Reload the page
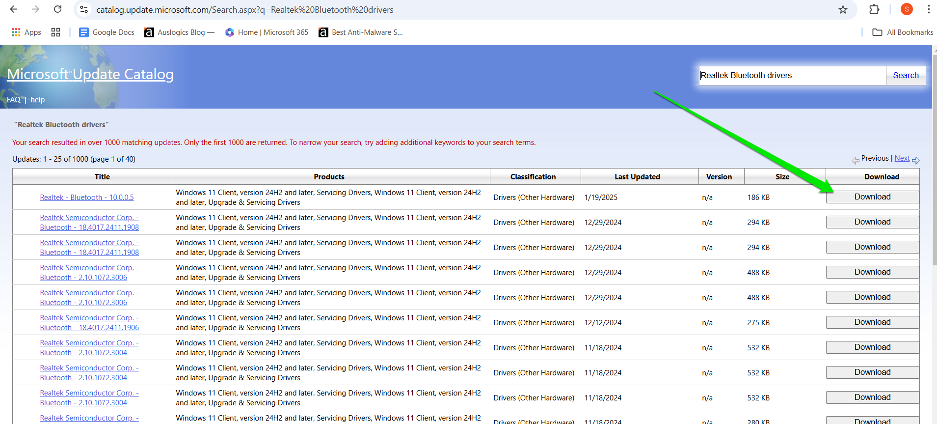The width and height of the screenshot is (937, 424). [57, 9]
